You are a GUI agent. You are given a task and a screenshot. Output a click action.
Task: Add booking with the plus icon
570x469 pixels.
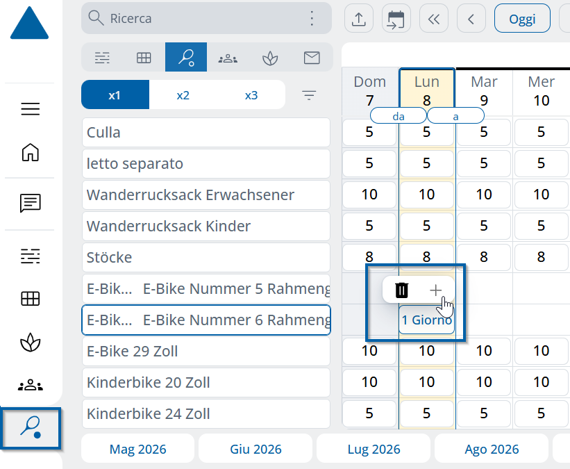[435, 290]
